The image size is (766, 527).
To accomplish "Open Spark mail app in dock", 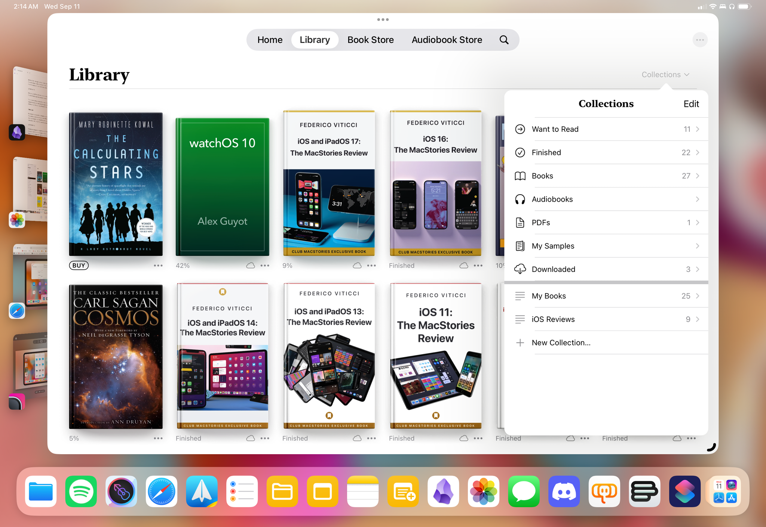I will pyautogui.click(x=202, y=491).
